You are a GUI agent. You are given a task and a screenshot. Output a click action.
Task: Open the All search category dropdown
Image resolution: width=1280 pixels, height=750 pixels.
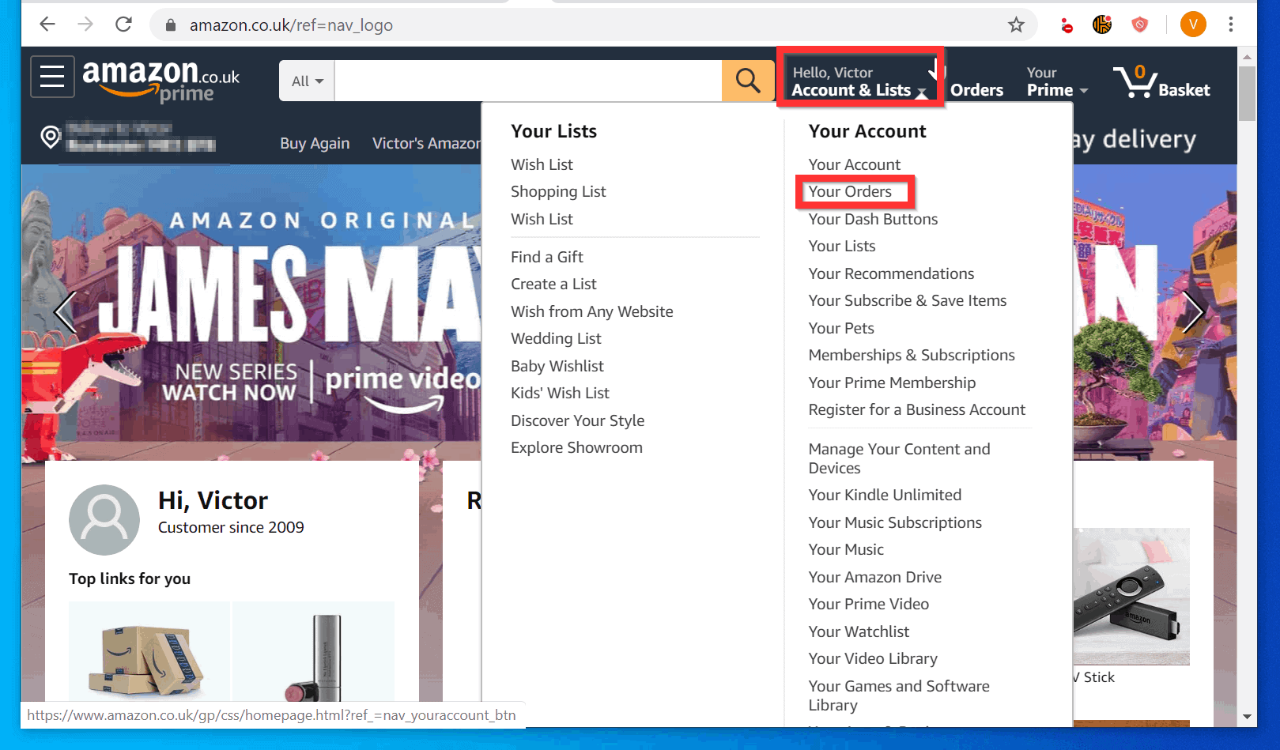click(x=305, y=80)
